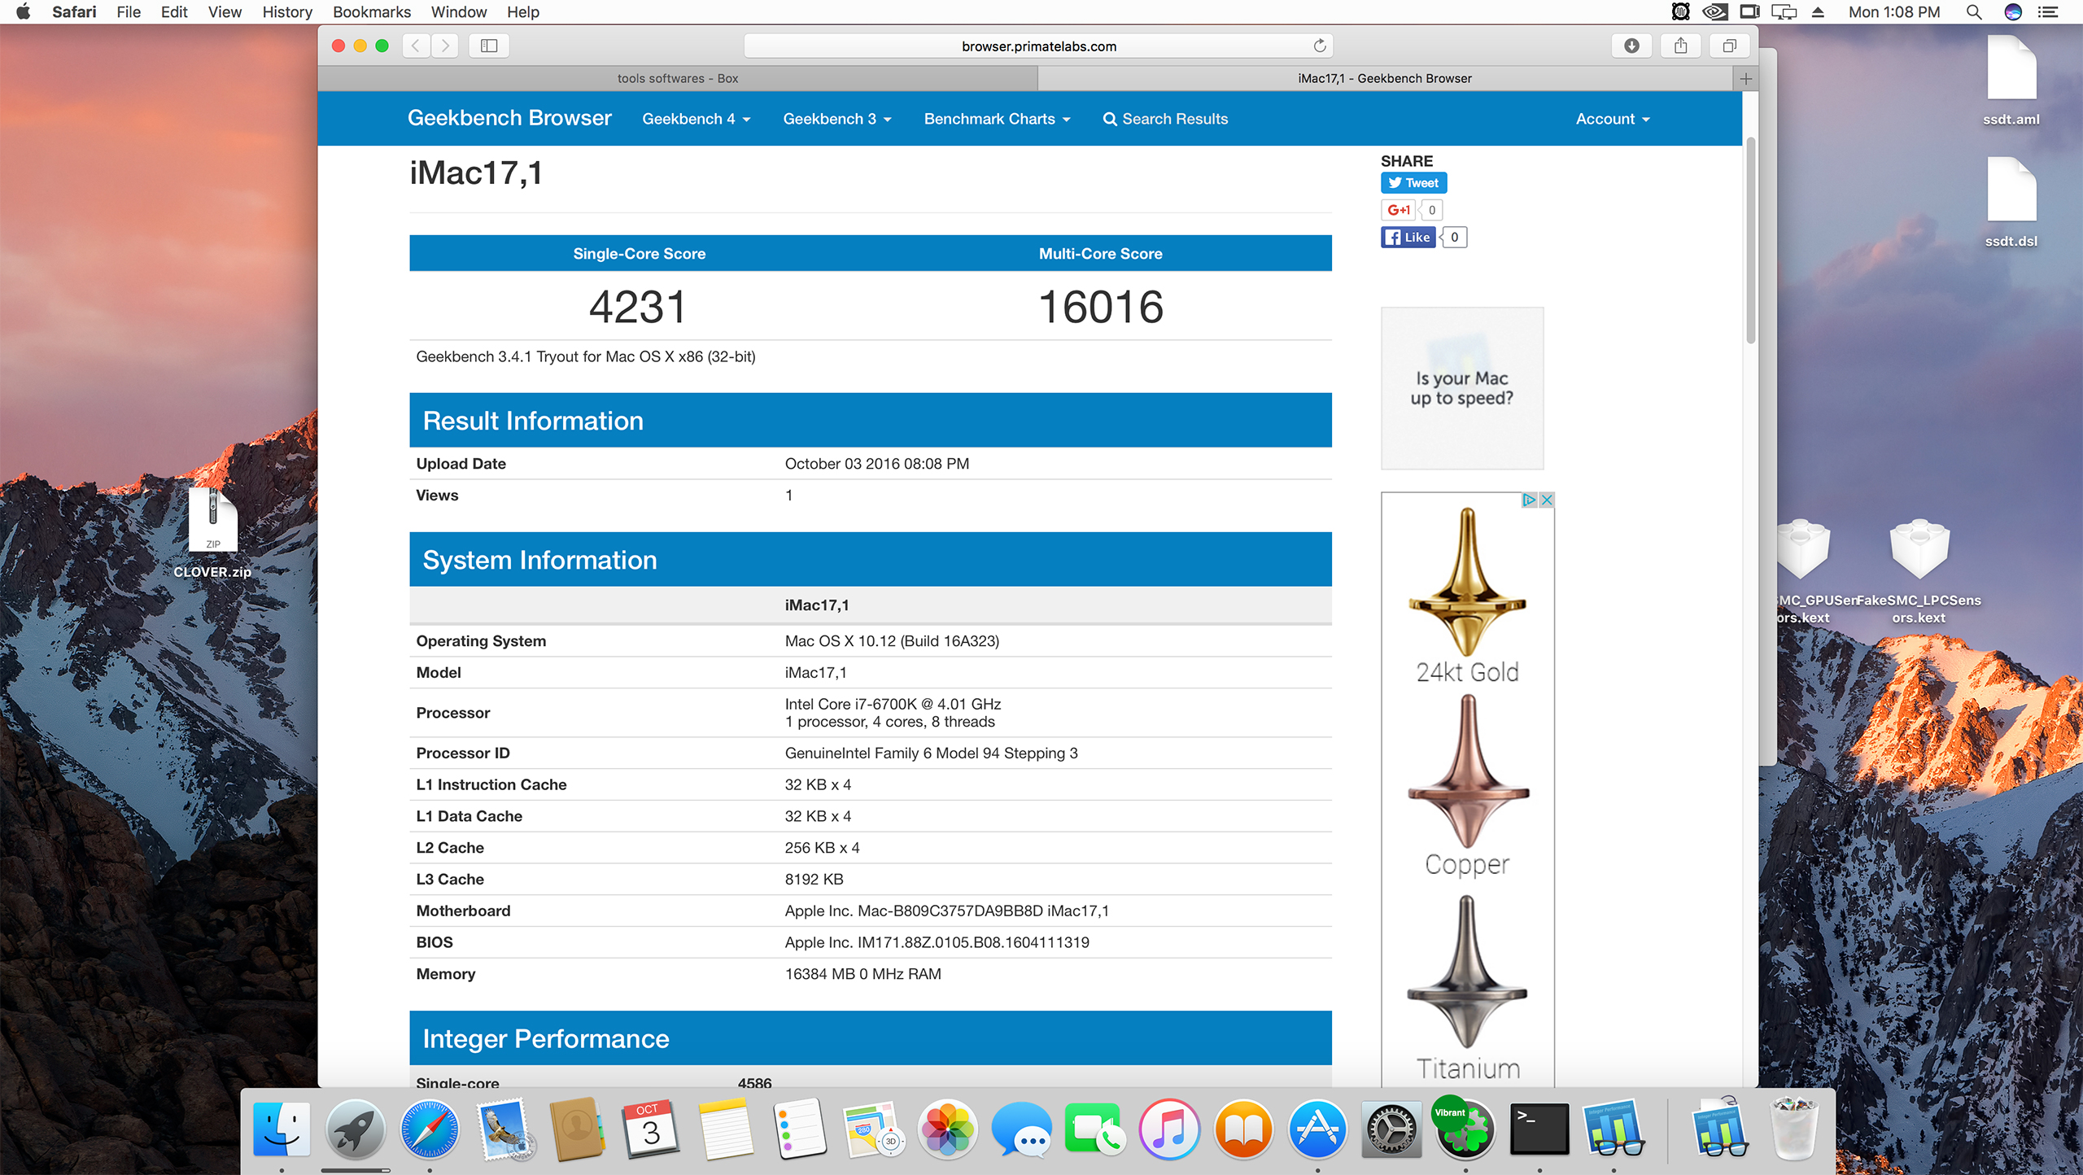Viewport: 2083px width, 1175px height.
Task: Click the Siri icon in menu bar
Action: (x=2013, y=12)
